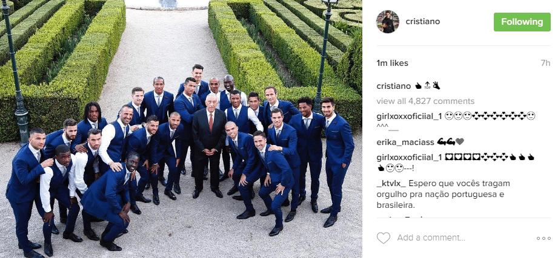Click cristiano username in the caption
Image resolution: width=555 pixels, height=258 pixels.
[394, 86]
